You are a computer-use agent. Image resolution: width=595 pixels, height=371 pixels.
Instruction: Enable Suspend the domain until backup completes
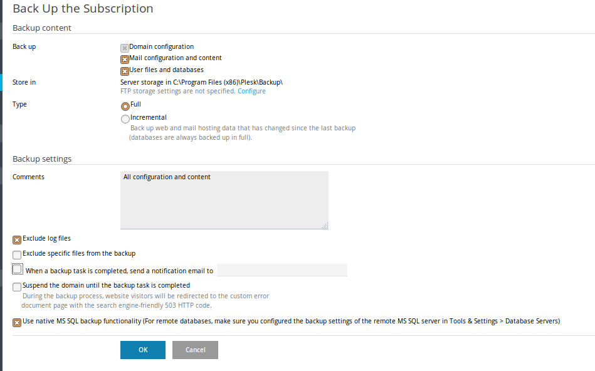(x=17, y=287)
